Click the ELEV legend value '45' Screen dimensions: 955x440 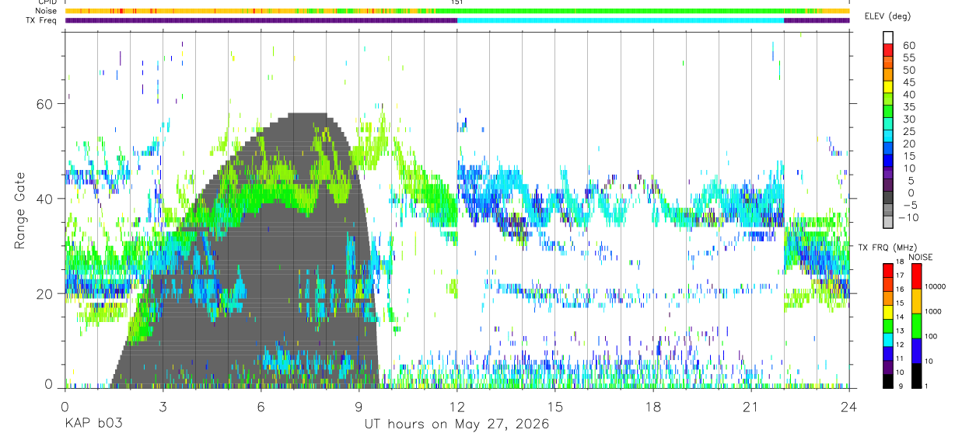tap(908, 81)
